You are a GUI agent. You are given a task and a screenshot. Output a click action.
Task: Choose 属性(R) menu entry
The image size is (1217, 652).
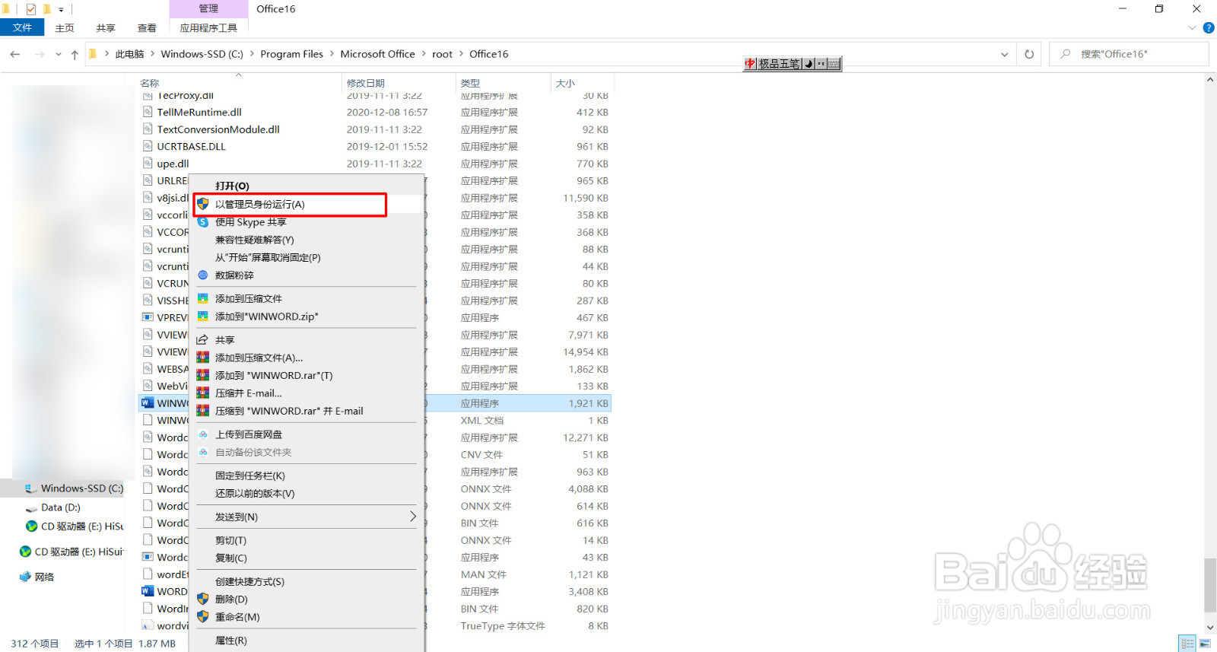coord(307,641)
